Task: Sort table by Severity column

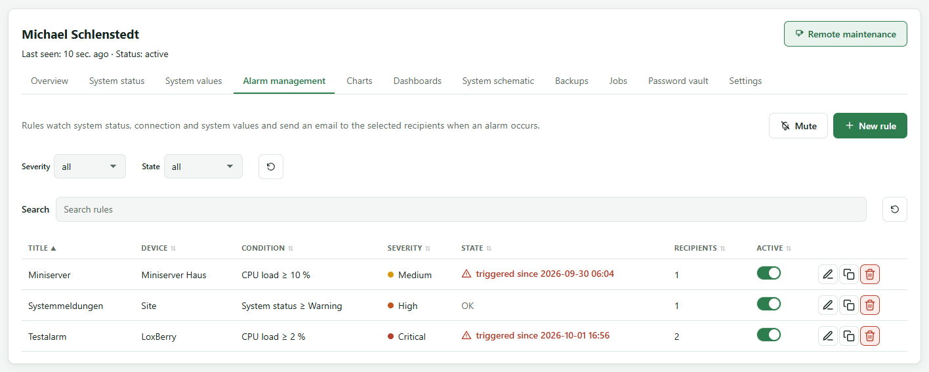Action: click(409, 249)
